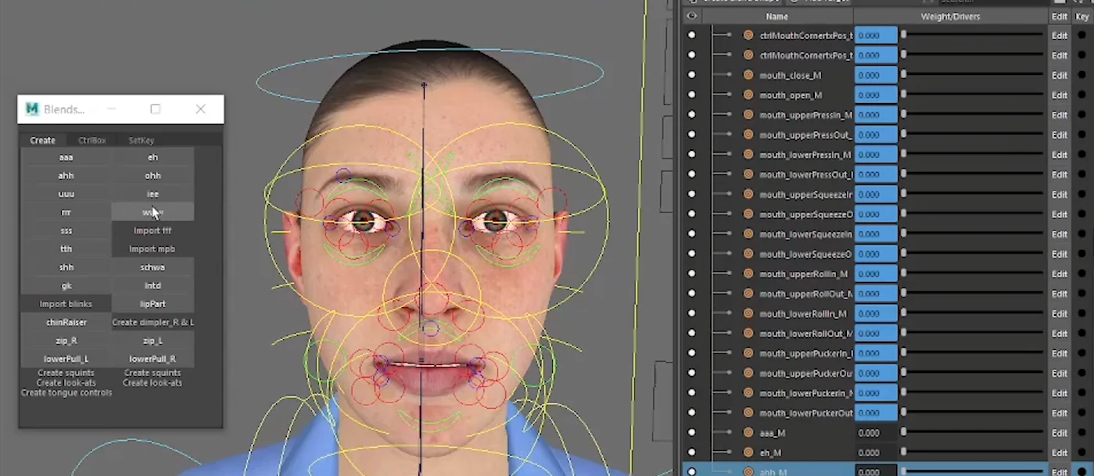
Task: Toggle visibility of eh_M target
Action: coord(691,453)
